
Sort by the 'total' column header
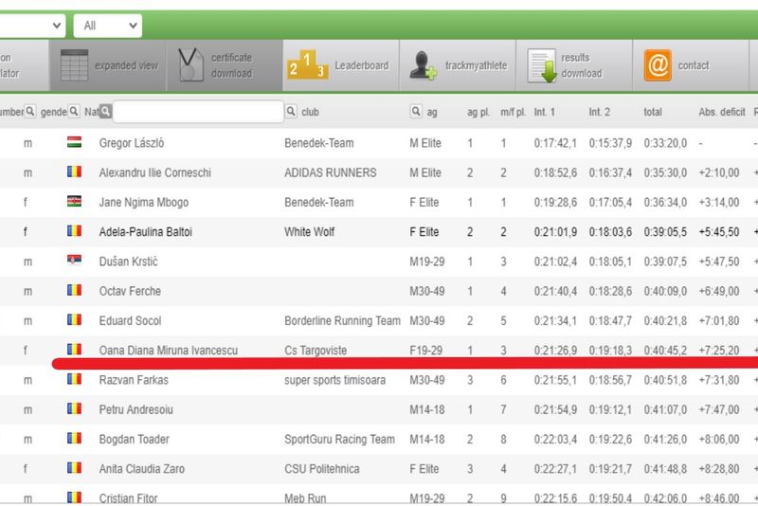[x=653, y=112]
